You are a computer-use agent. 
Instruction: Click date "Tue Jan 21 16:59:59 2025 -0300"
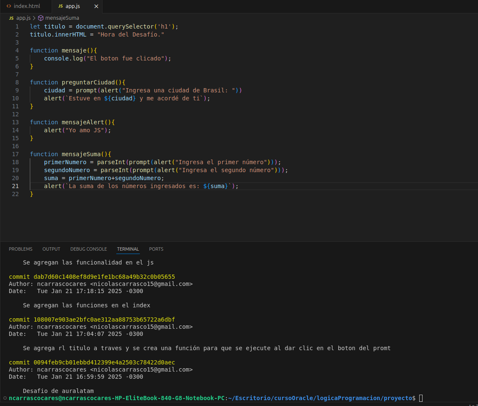pos(90,377)
